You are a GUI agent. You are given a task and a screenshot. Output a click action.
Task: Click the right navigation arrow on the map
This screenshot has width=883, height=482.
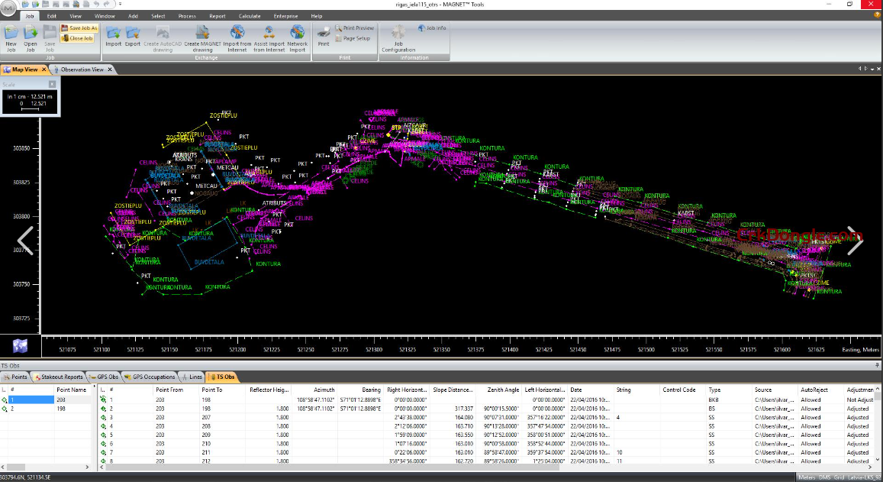pyautogui.click(x=855, y=241)
